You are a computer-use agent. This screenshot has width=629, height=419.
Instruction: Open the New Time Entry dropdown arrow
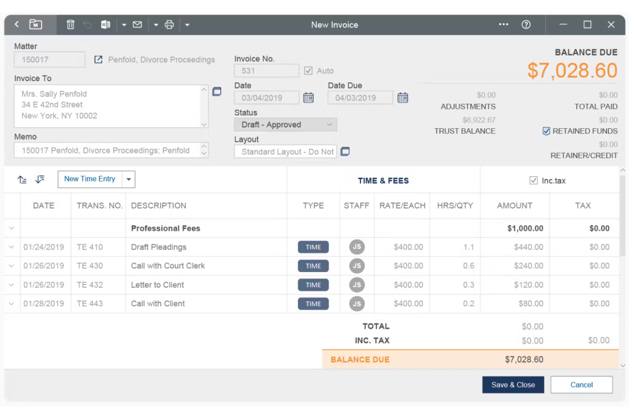point(128,179)
